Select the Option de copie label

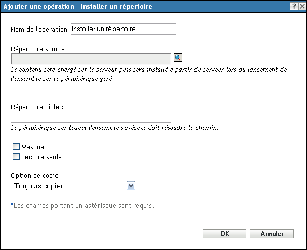[x=37, y=176]
